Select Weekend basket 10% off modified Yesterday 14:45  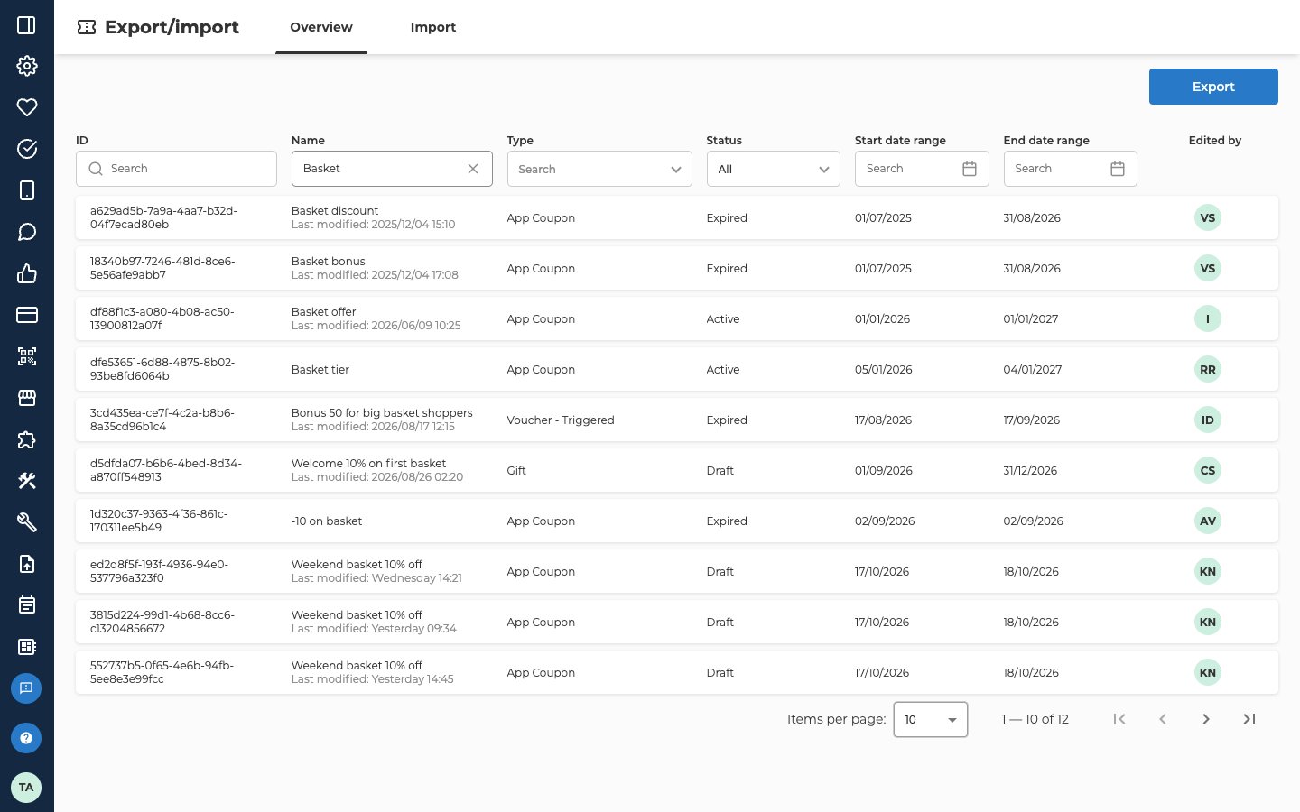(677, 672)
